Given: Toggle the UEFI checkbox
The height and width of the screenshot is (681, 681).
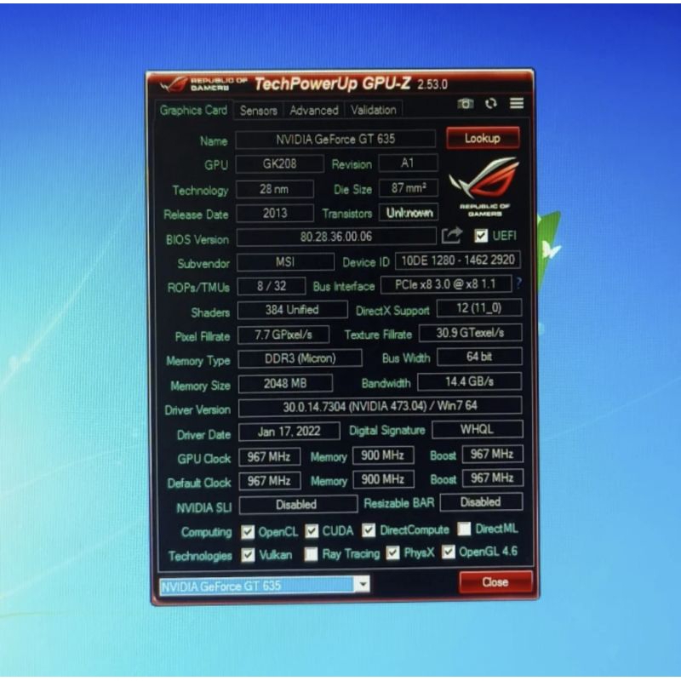Looking at the screenshot, I should 482,236.
